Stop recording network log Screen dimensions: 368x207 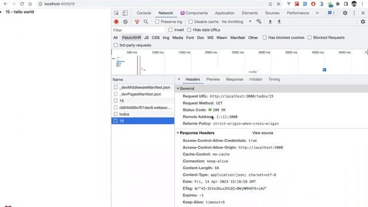tap(116, 22)
